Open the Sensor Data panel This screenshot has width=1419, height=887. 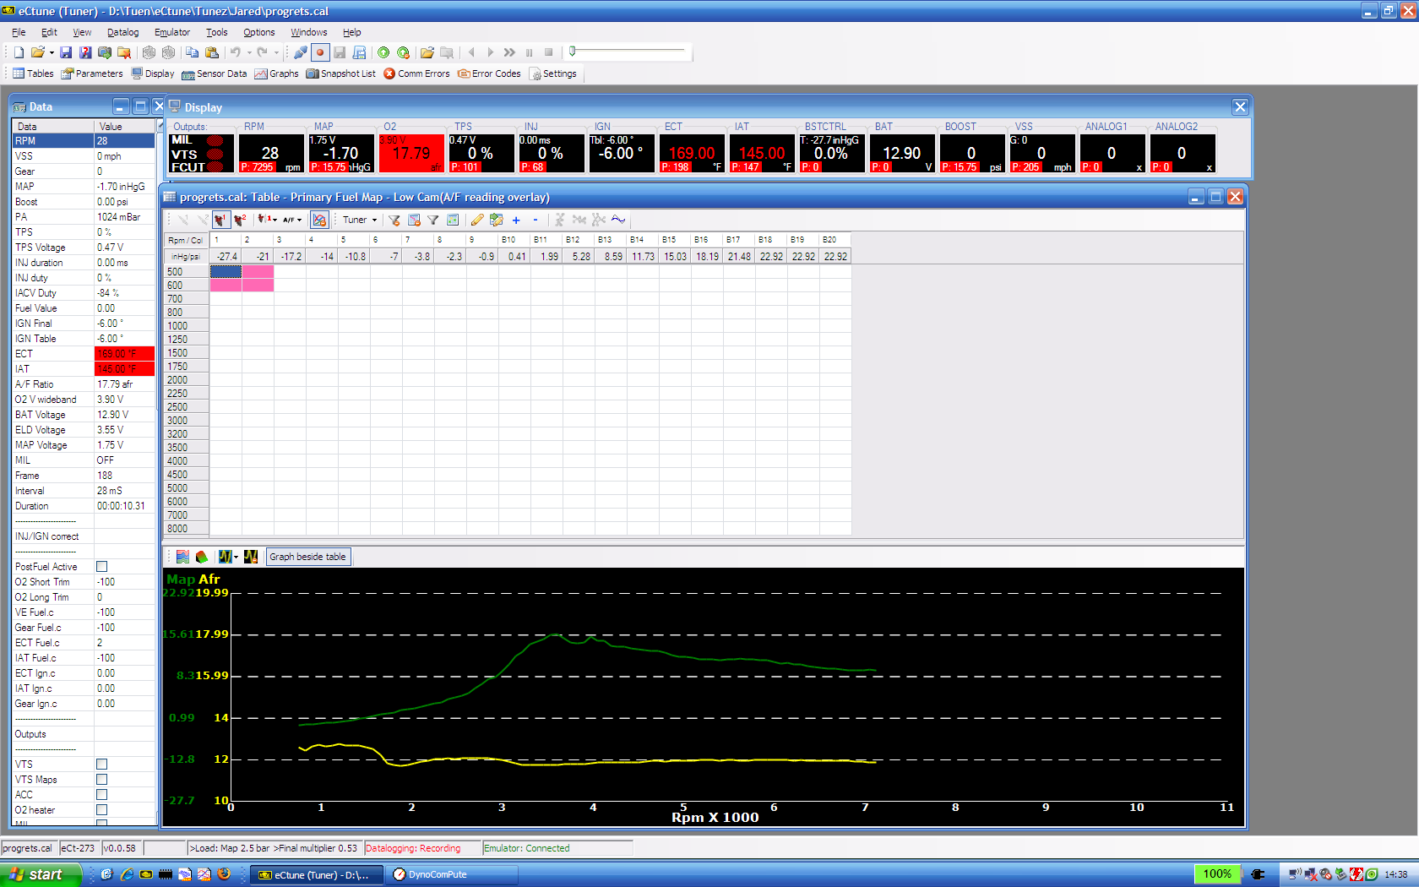tap(215, 73)
